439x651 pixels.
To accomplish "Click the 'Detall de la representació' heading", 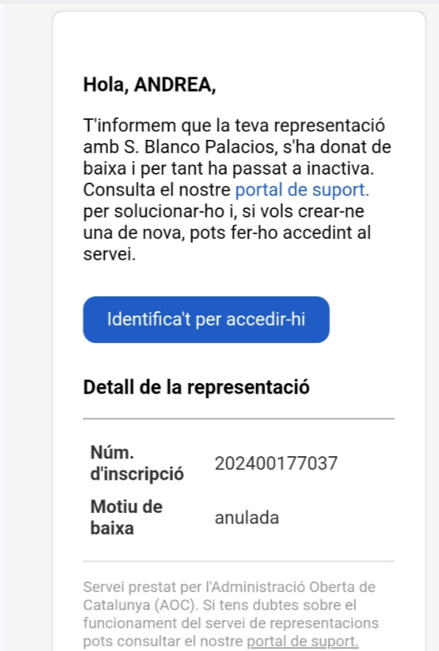I will coord(196,387).
